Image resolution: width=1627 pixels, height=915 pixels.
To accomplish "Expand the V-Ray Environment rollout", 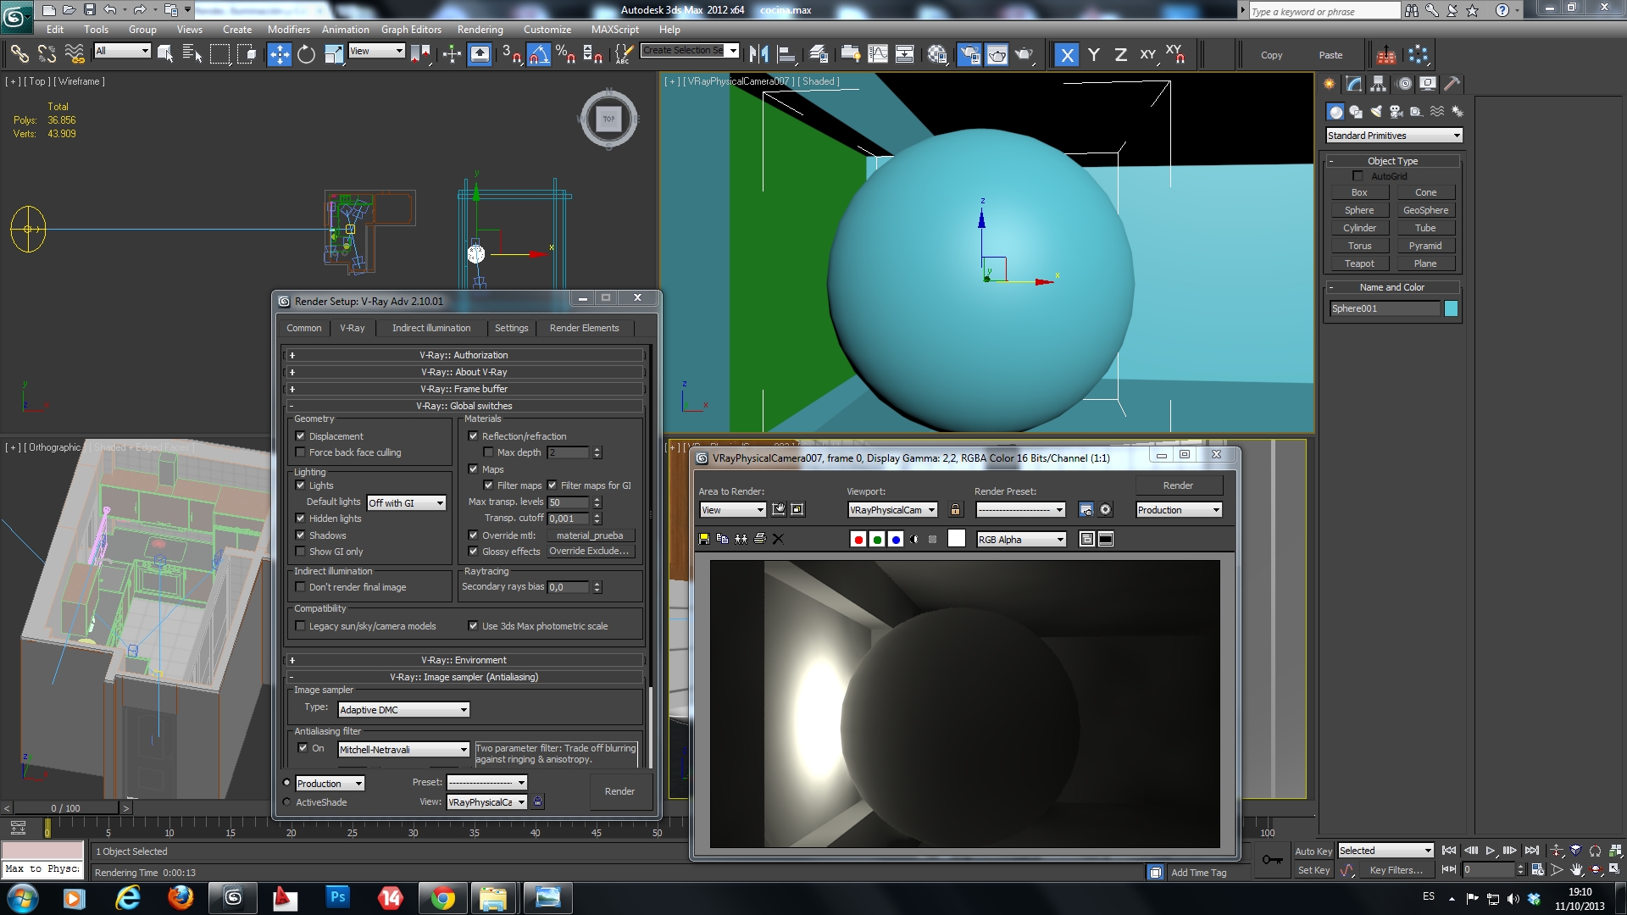I will pos(464,660).
